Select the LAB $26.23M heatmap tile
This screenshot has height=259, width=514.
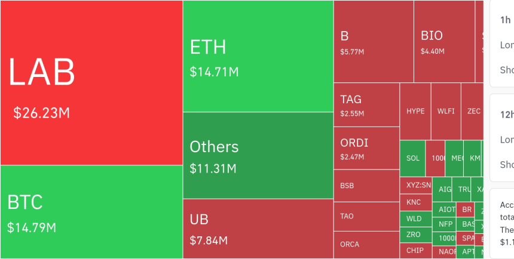pos(91,83)
